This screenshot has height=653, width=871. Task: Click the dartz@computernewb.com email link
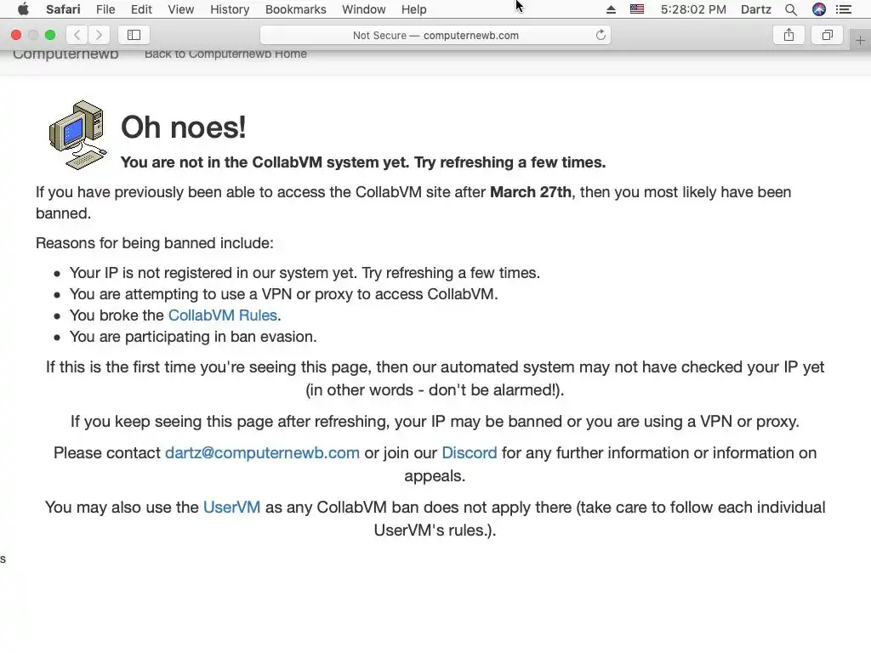262,453
